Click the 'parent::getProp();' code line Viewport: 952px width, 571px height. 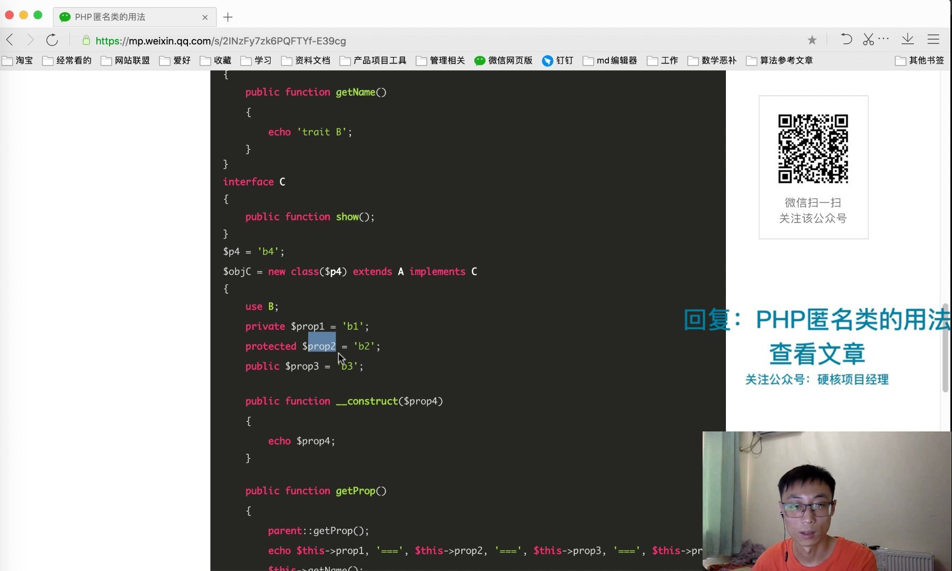[x=318, y=531]
